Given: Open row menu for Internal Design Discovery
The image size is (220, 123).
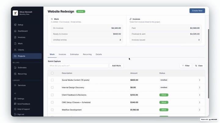Looking at the screenshot, I should tap(200, 87).
